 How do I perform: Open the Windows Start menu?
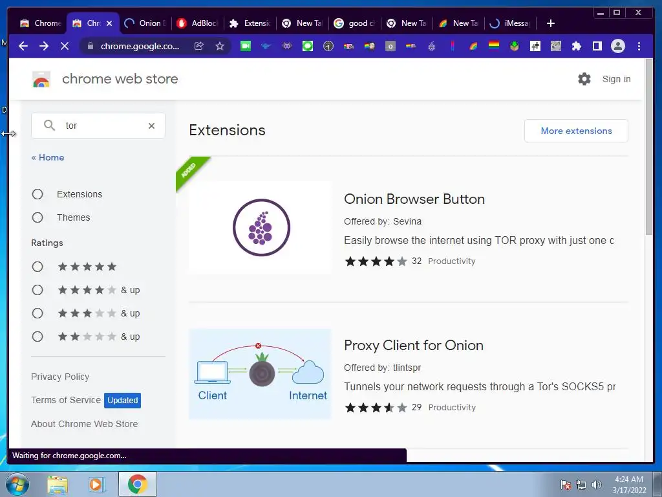click(17, 484)
